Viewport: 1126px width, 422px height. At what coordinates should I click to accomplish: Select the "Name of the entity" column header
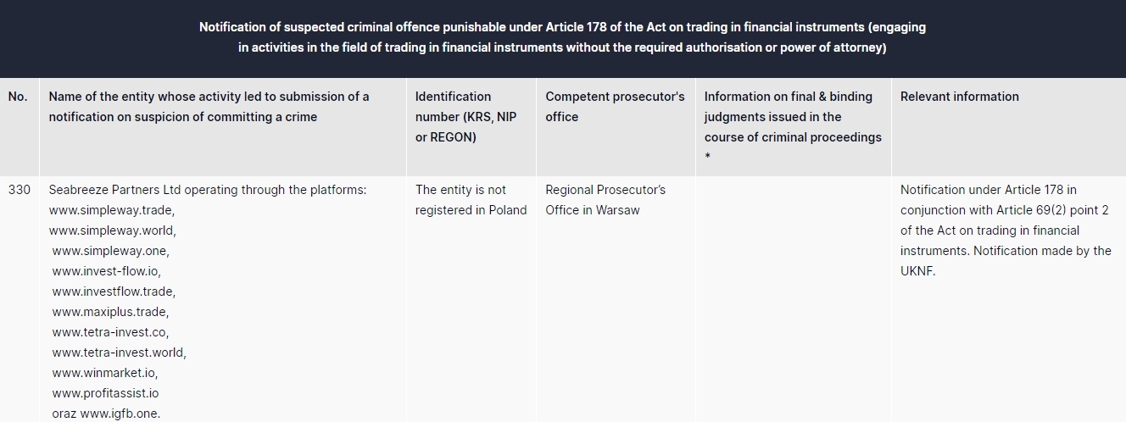click(x=209, y=107)
